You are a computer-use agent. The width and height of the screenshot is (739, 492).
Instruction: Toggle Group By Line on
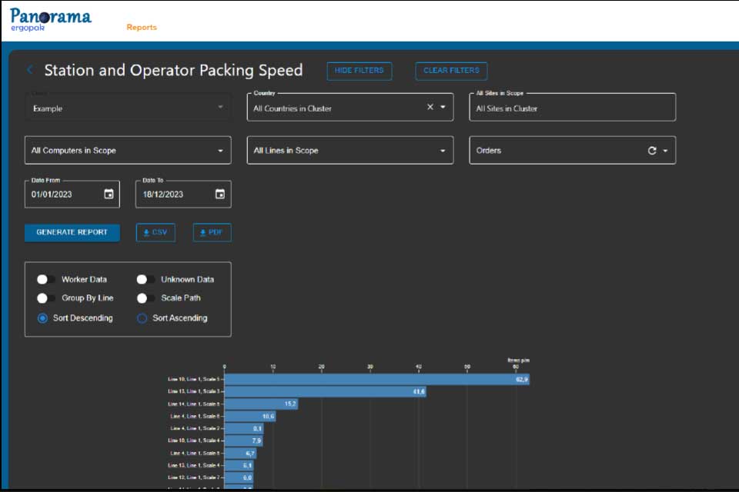click(x=45, y=298)
